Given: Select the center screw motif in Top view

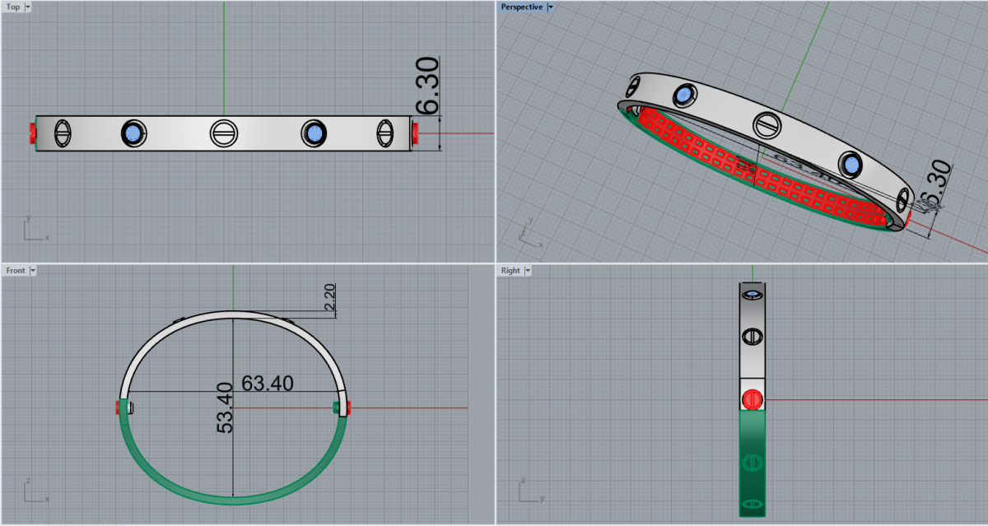Looking at the screenshot, I should (x=223, y=133).
